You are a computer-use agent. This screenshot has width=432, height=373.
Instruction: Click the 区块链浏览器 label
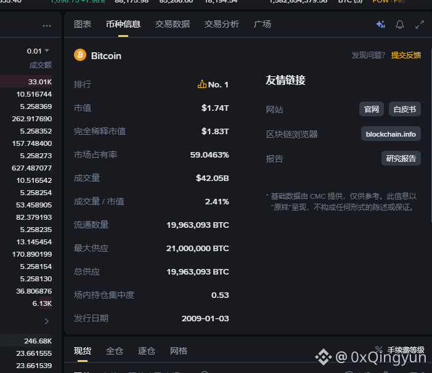291,134
